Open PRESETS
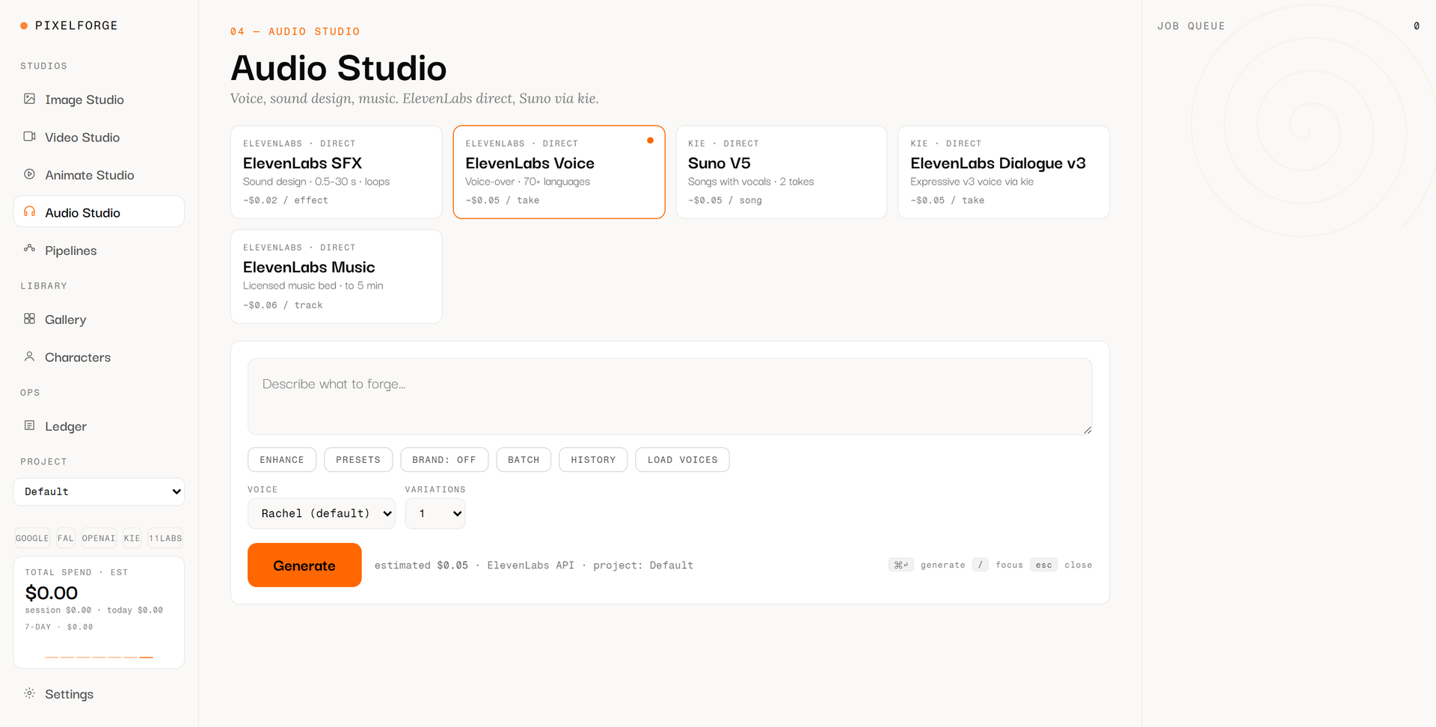Viewport: 1436px width, 727px height. pos(358,460)
